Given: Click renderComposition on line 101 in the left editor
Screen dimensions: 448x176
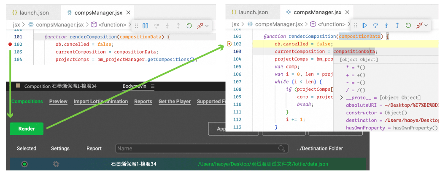Looking at the screenshot, I should coord(93,37).
